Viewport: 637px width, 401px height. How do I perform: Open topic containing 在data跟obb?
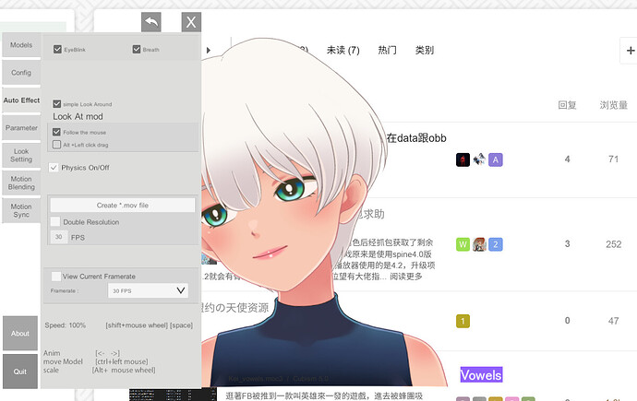click(416, 138)
